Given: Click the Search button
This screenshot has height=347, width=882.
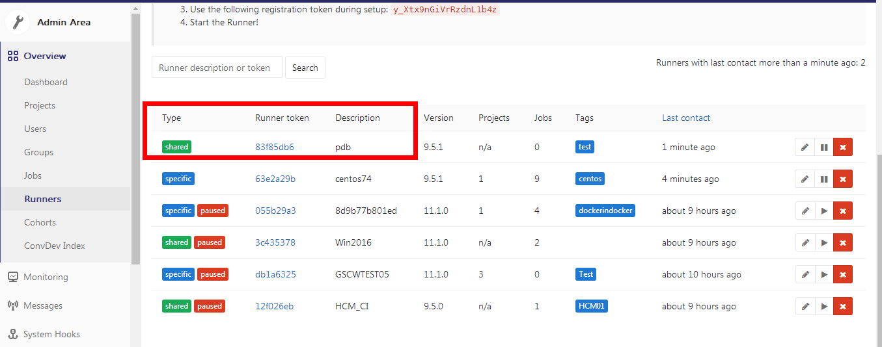Looking at the screenshot, I should 305,68.
